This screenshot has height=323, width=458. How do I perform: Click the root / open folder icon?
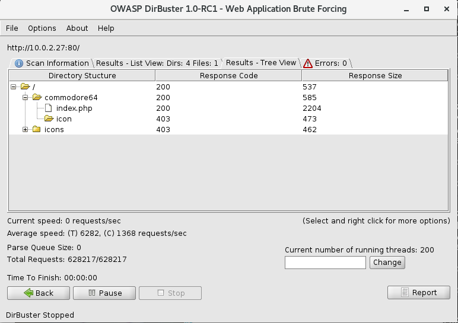(x=26, y=87)
